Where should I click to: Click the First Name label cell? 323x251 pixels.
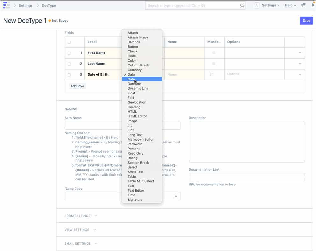103,53
